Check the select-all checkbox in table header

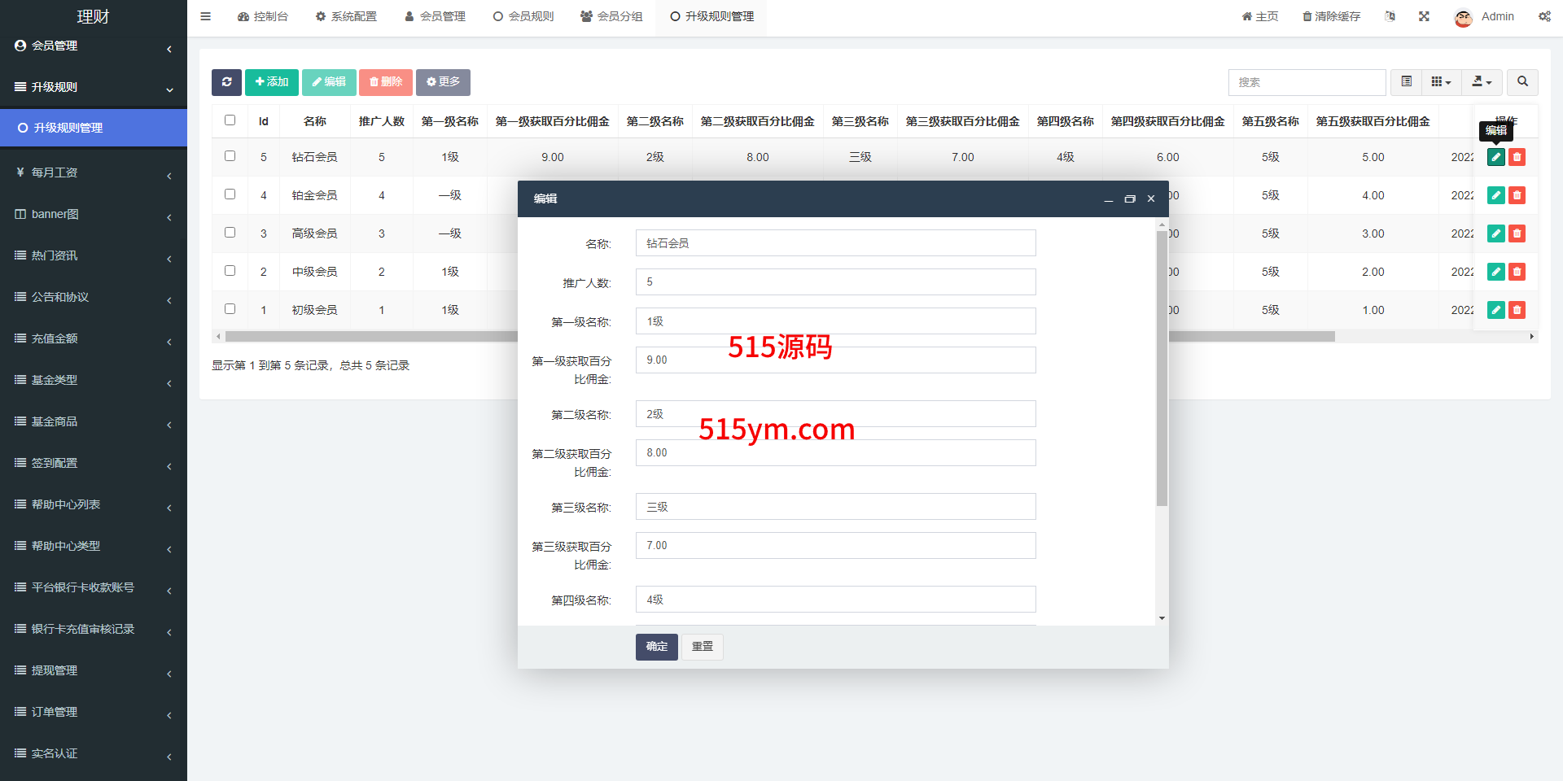click(230, 120)
